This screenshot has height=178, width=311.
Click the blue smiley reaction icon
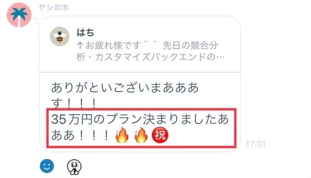point(47,166)
